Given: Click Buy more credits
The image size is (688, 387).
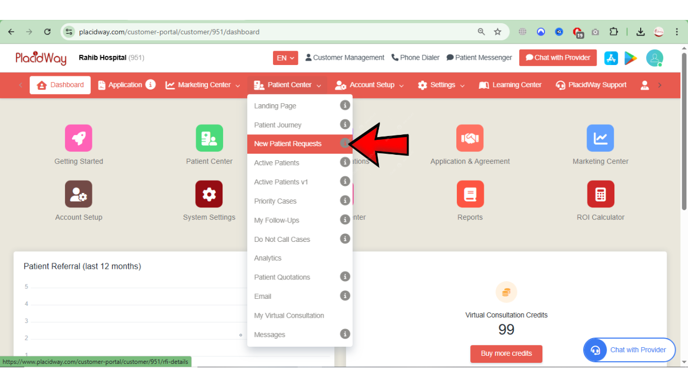Looking at the screenshot, I should pyautogui.click(x=506, y=354).
